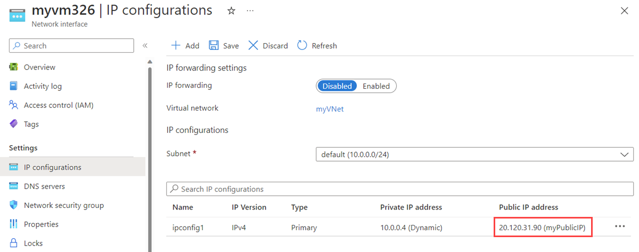Click the sidebar Search box
The width and height of the screenshot is (639, 252).
point(71,46)
